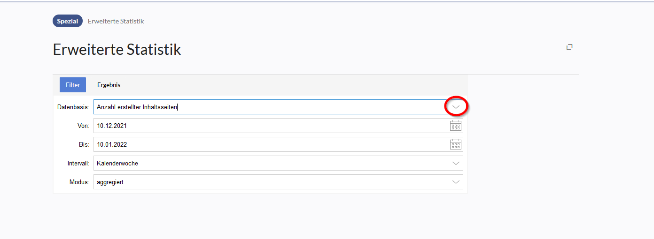This screenshot has width=654, height=239.
Task: Switch to the Ergebnis tab
Action: (x=109, y=85)
